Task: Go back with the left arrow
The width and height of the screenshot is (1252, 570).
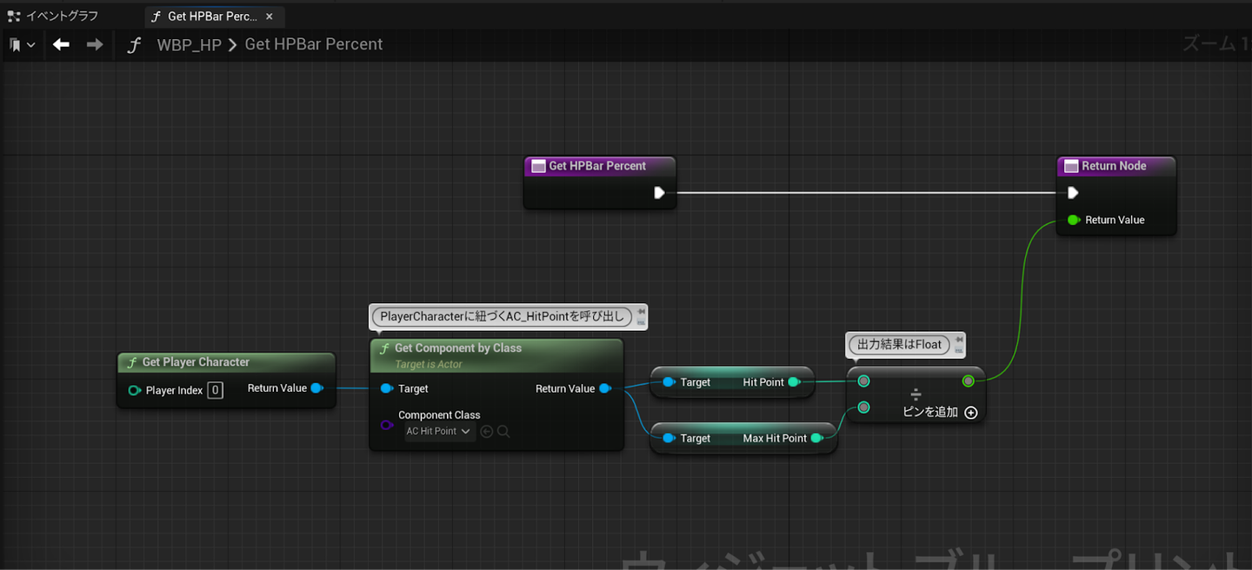Action: (x=61, y=44)
